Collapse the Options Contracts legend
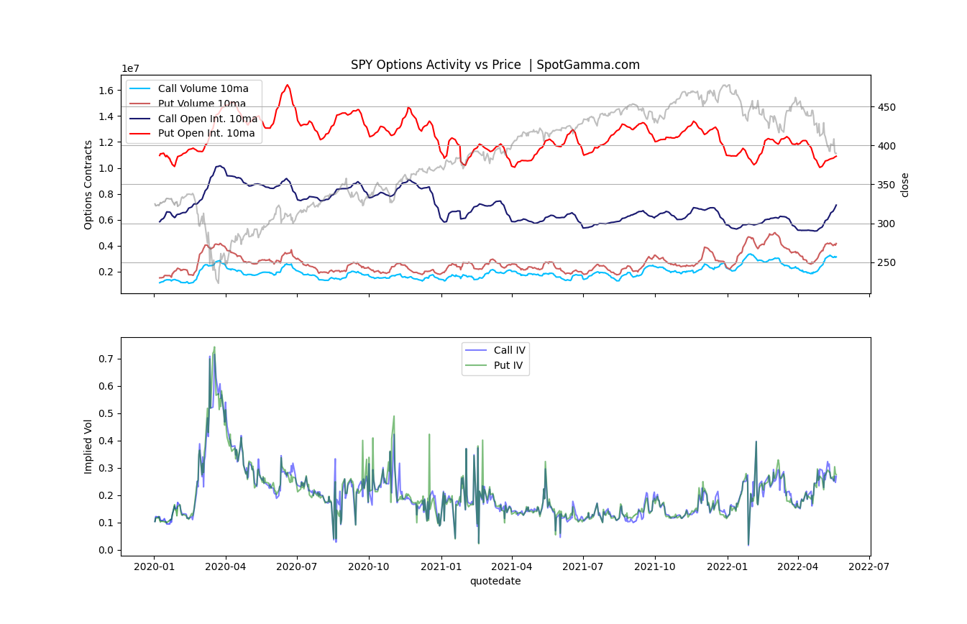 (x=194, y=112)
